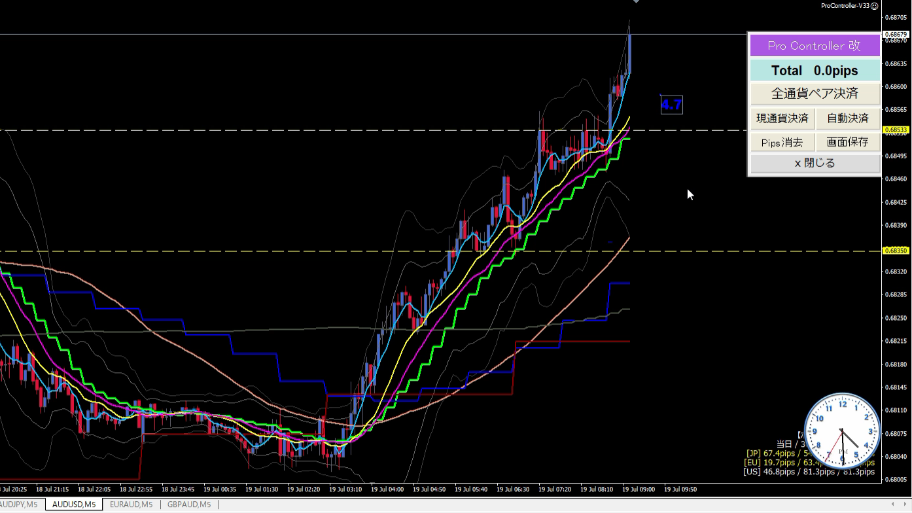This screenshot has width=912, height=513.
Task: Click the [EU] 19.7pips range line
Action: point(809,463)
